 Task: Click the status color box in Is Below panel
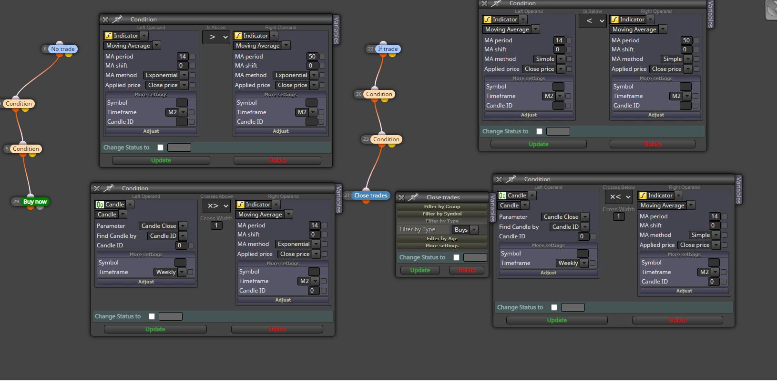[x=558, y=131]
